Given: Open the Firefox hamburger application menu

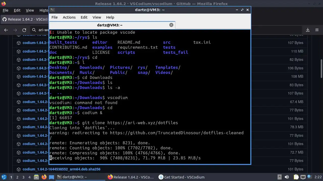Looking at the screenshot, I should [x=317, y=30].
